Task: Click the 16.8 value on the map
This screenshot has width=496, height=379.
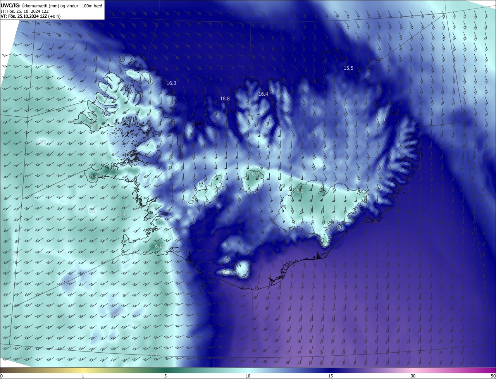Action: pos(225,99)
